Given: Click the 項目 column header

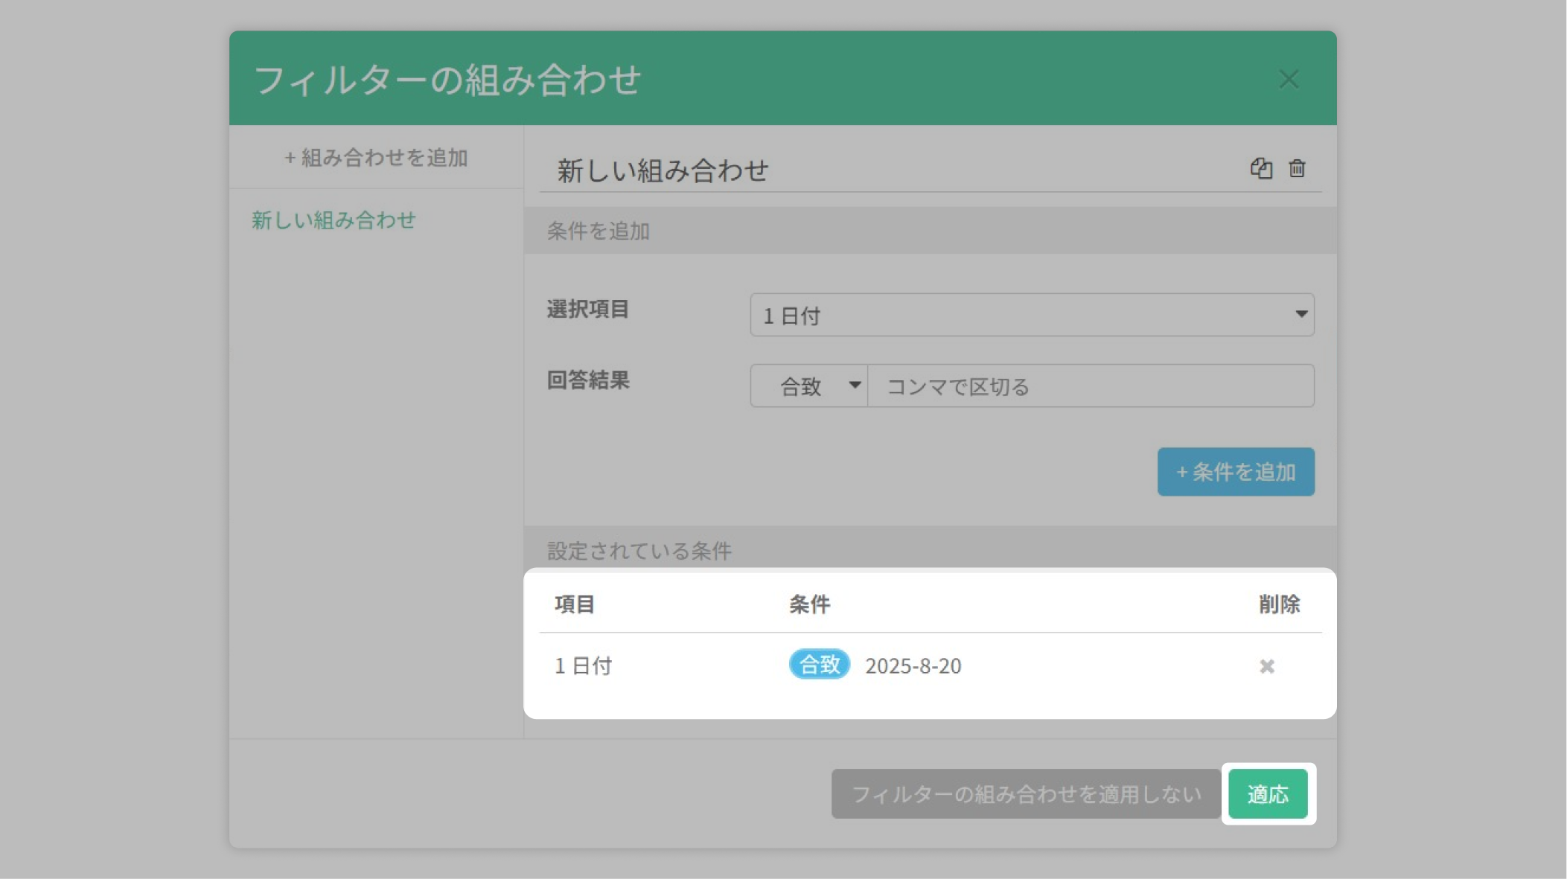Looking at the screenshot, I should 574,604.
